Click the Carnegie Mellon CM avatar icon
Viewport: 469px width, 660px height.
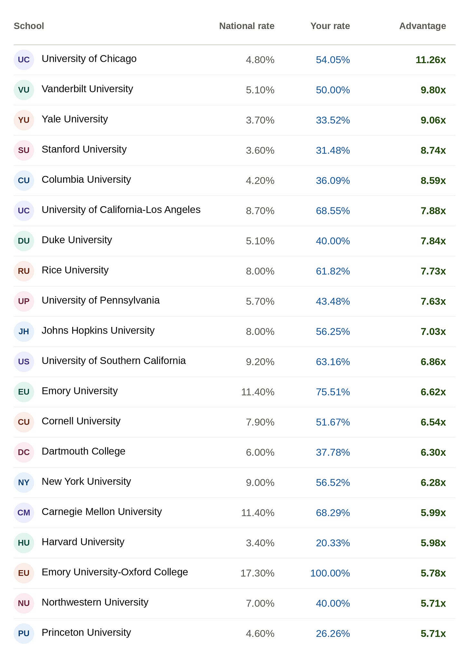coord(24,512)
